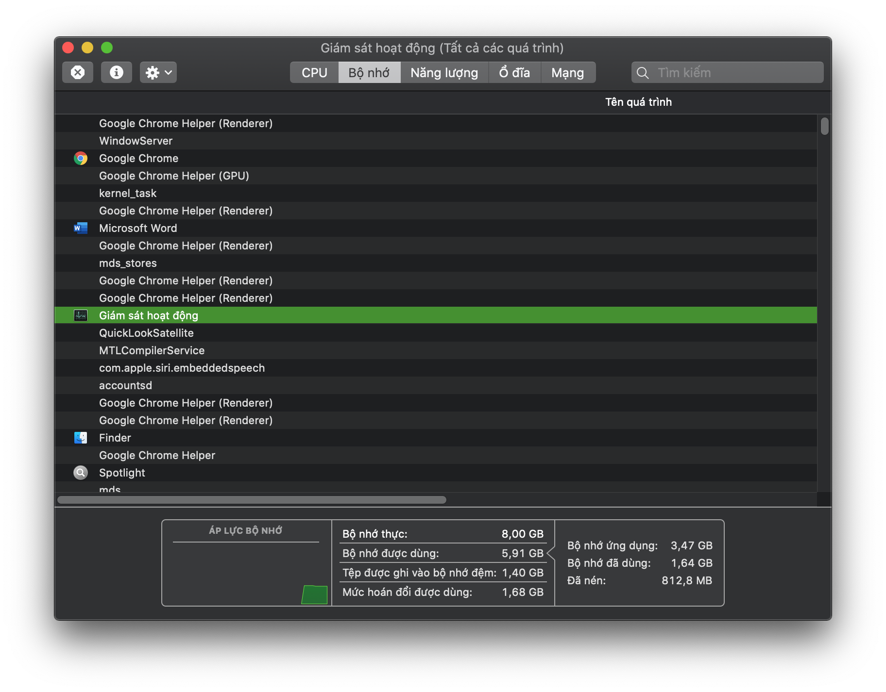The image size is (886, 692).
Task: Select the Microsoft Word icon
Action: coord(81,228)
